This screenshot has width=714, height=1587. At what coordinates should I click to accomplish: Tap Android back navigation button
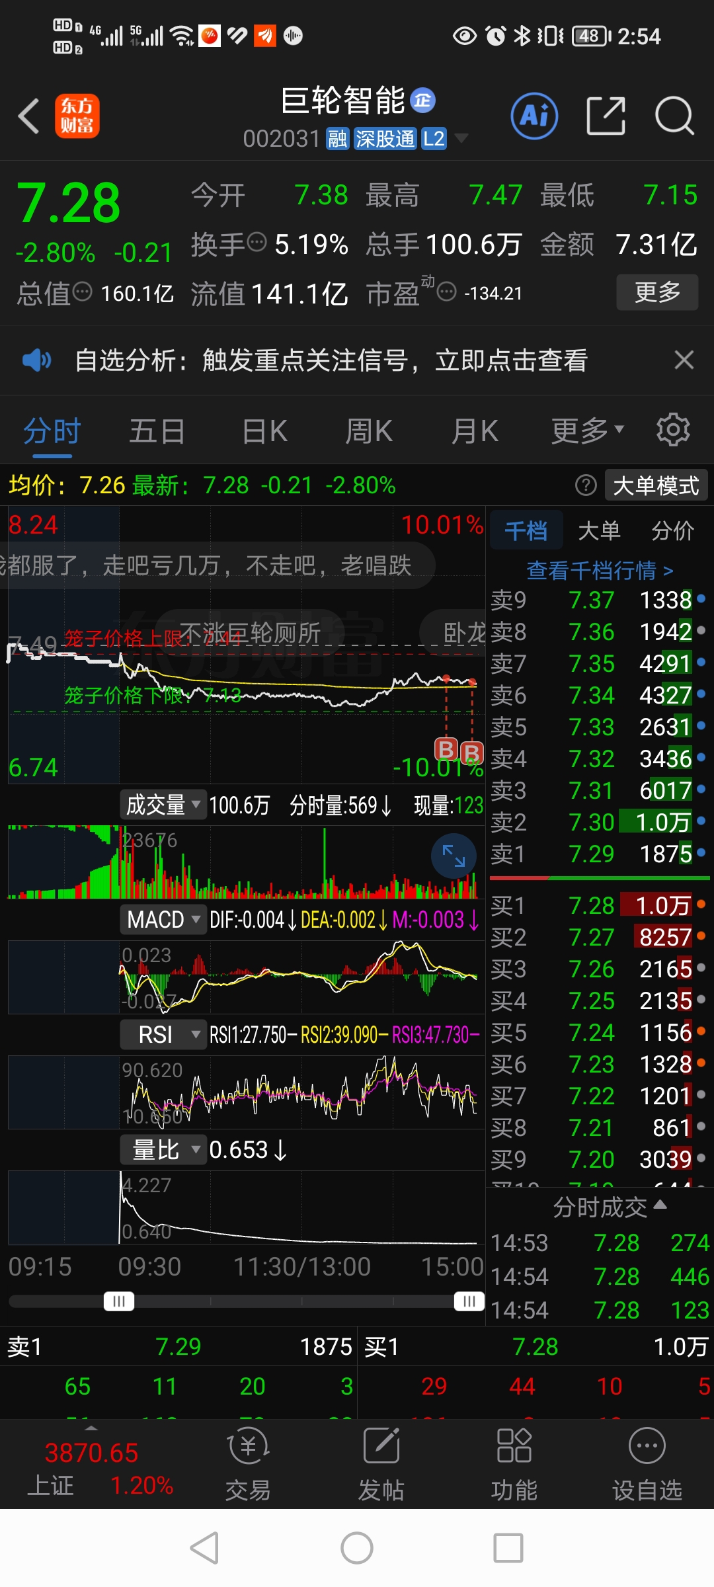pyautogui.click(x=204, y=1548)
